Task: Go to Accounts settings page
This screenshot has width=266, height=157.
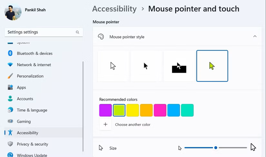Action: pyautogui.click(x=25, y=99)
